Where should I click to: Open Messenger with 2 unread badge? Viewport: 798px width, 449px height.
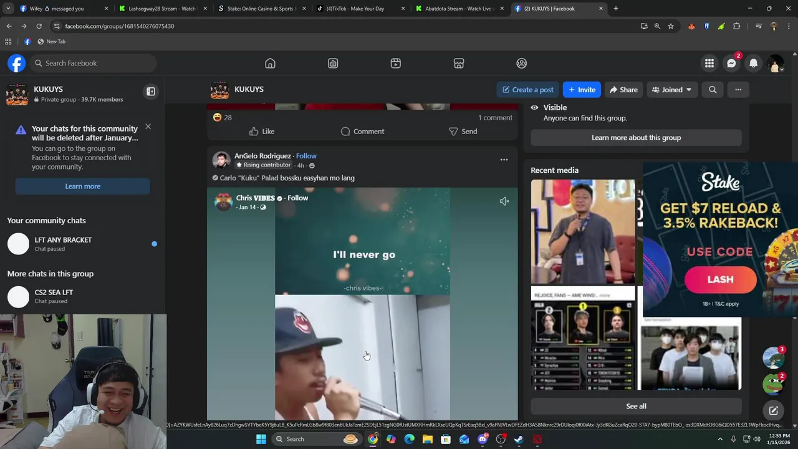point(732,63)
